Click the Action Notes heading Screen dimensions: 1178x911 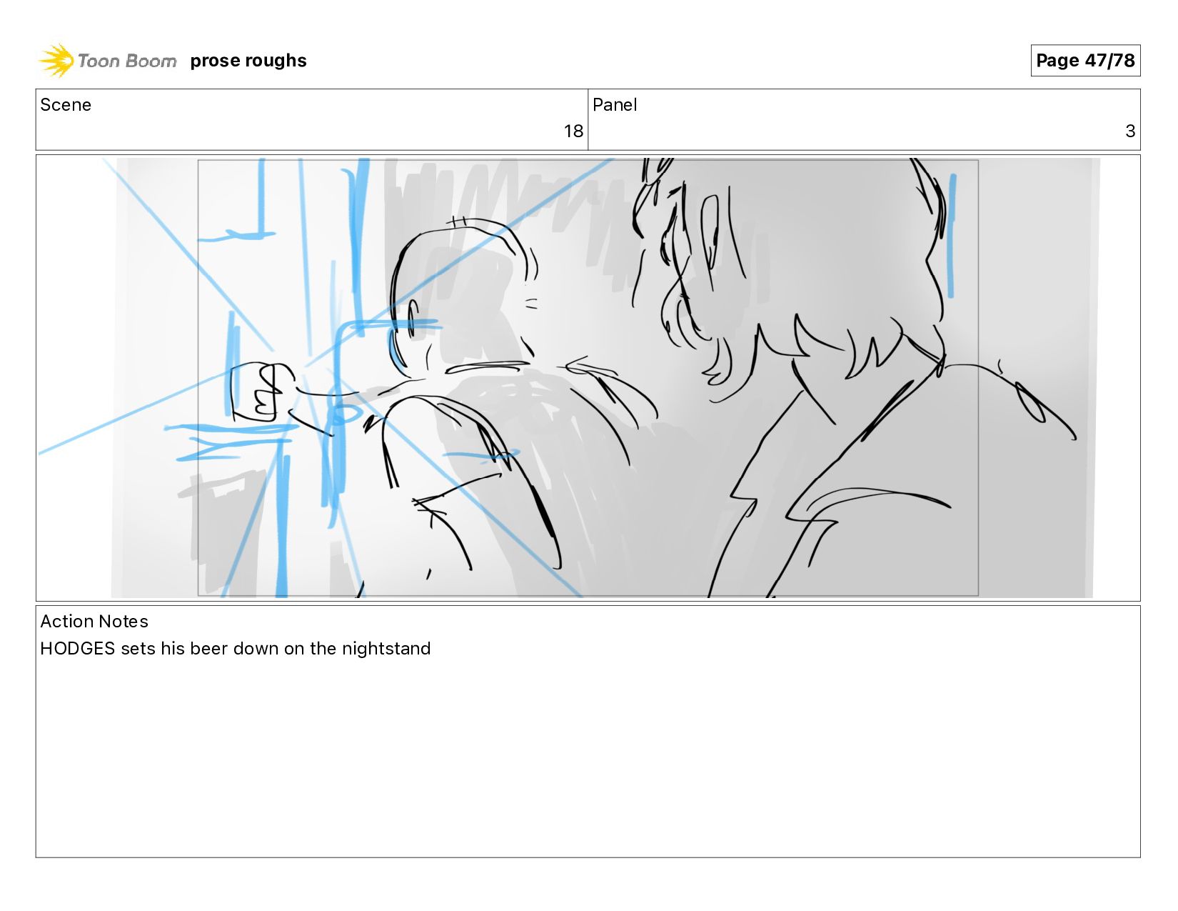[x=94, y=622]
